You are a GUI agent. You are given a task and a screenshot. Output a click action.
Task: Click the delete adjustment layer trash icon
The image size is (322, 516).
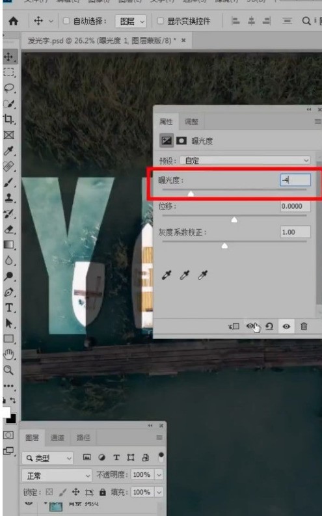[304, 326]
